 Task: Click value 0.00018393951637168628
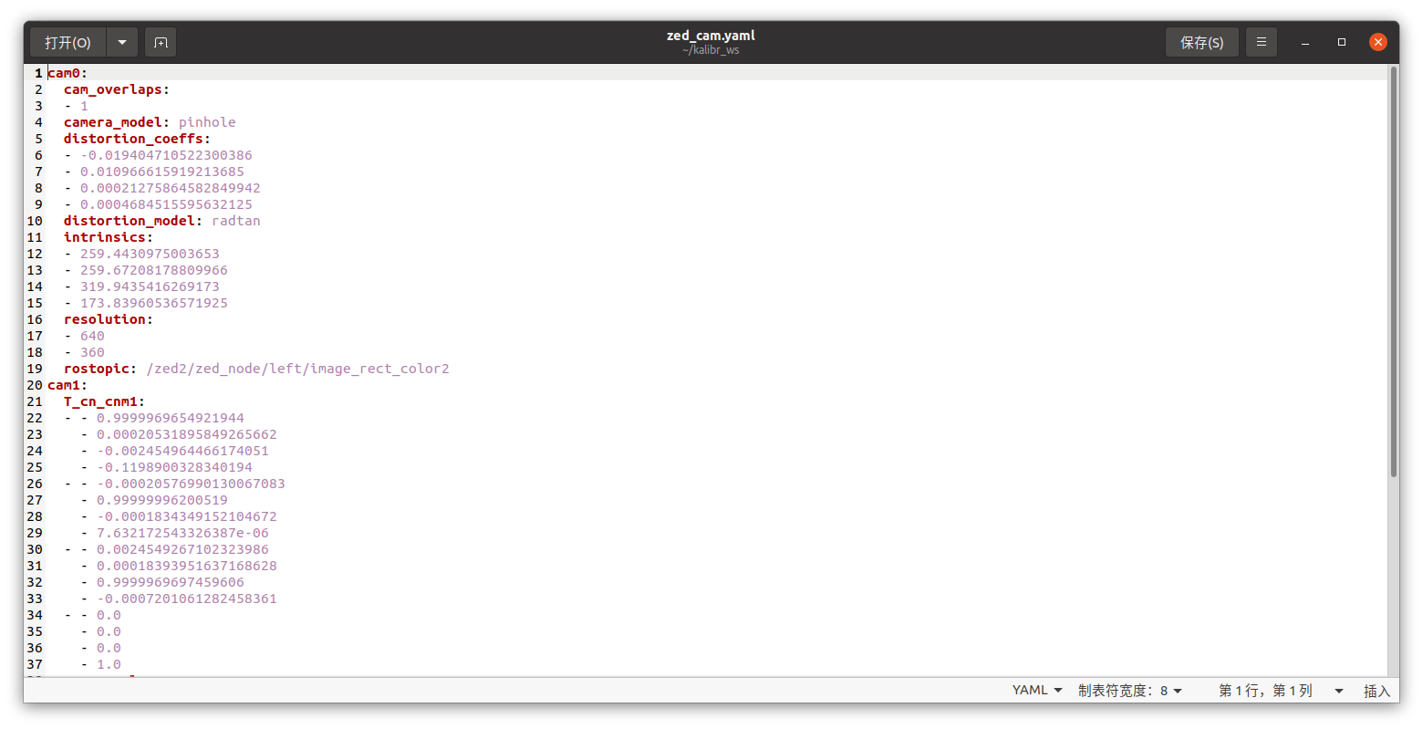coord(187,566)
